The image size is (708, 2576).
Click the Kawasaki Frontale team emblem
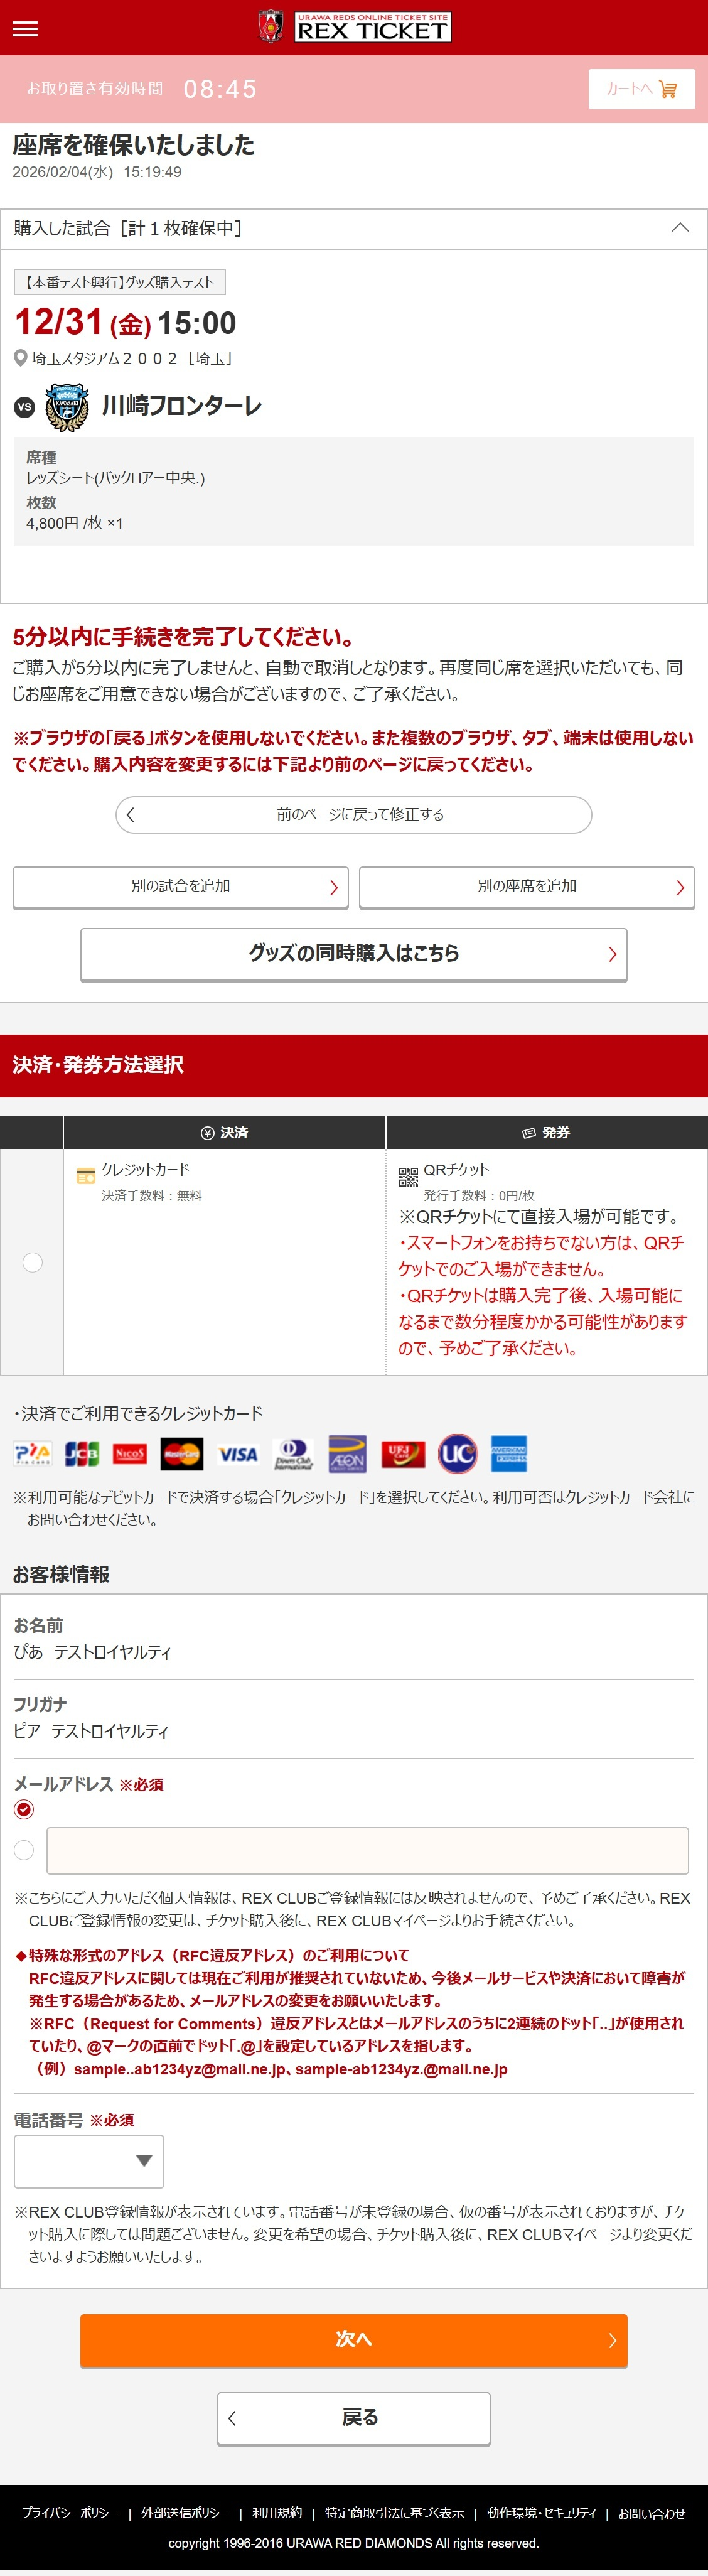pyautogui.click(x=67, y=407)
